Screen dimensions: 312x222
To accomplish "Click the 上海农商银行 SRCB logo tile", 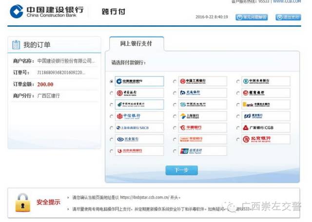I will pos(139,128).
